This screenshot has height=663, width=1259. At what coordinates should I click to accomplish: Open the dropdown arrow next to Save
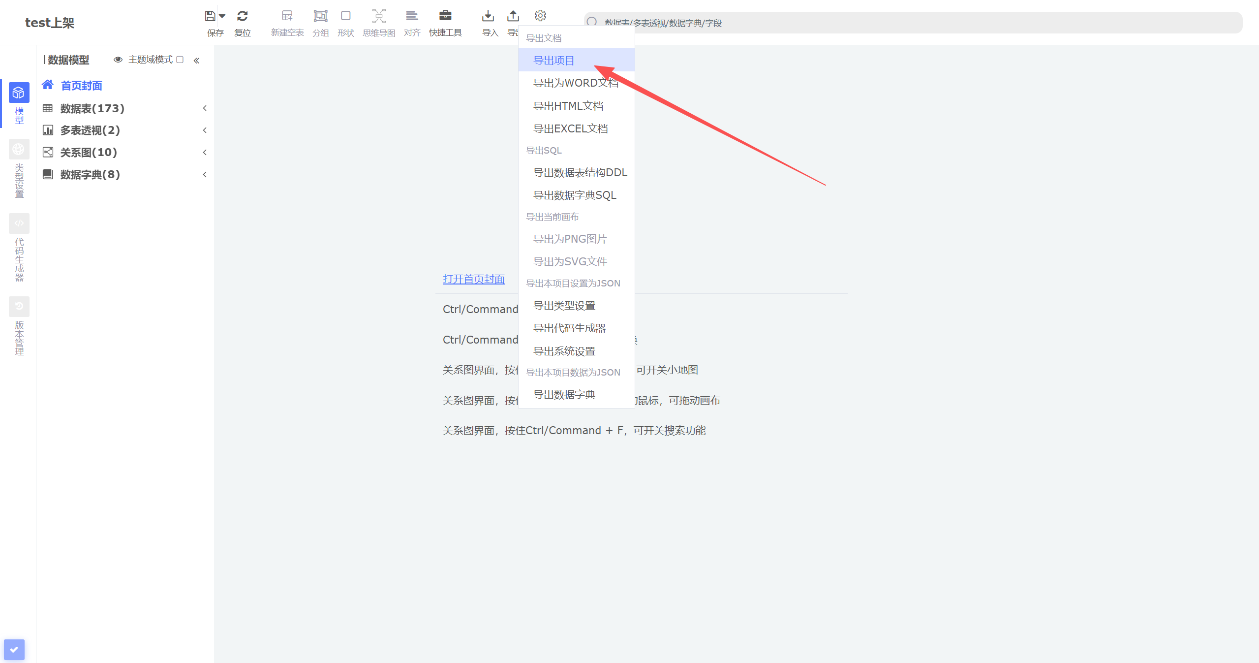[x=222, y=16]
